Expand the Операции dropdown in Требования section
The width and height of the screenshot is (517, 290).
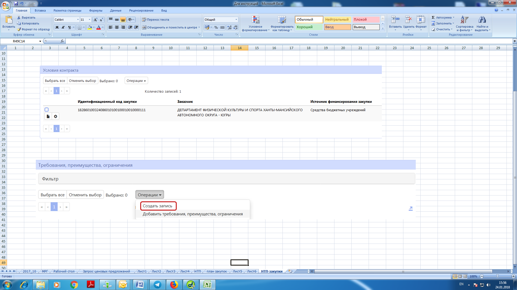(149, 194)
